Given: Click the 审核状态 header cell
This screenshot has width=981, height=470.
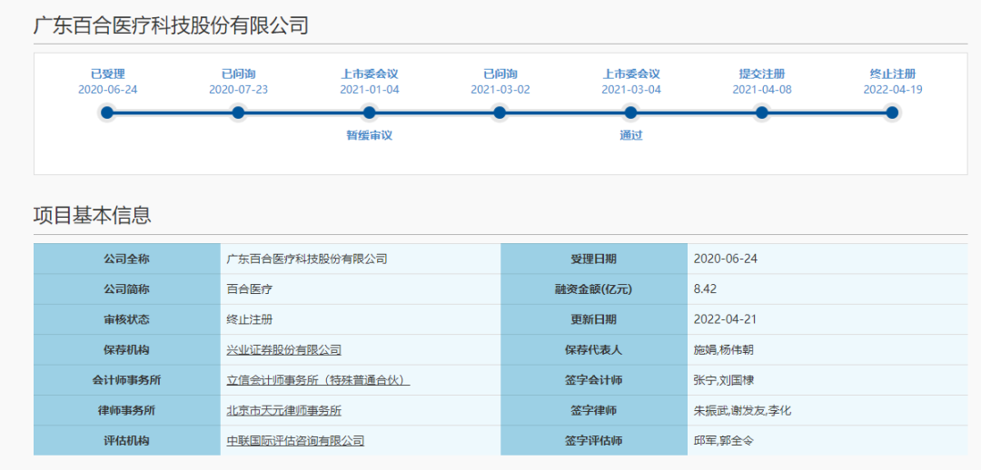Looking at the screenshot, I should (x=127, y=319).
